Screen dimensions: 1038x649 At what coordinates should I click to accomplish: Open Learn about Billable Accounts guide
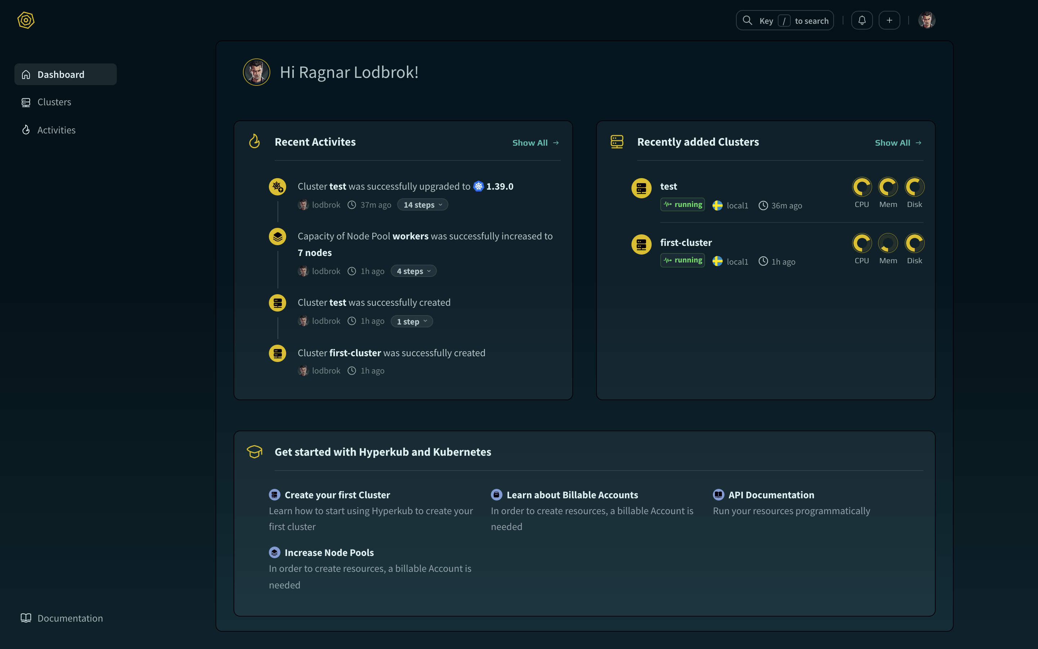pos(572,494)
